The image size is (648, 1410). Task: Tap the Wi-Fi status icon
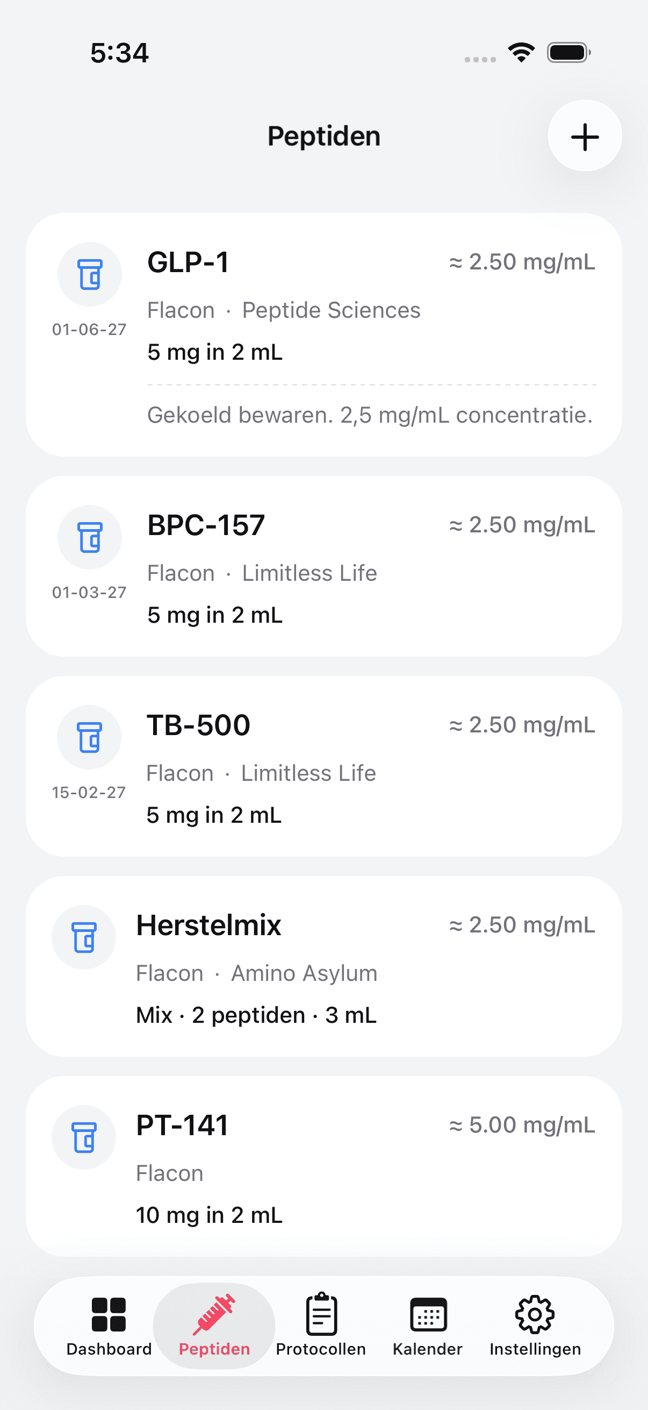point(521,53)
